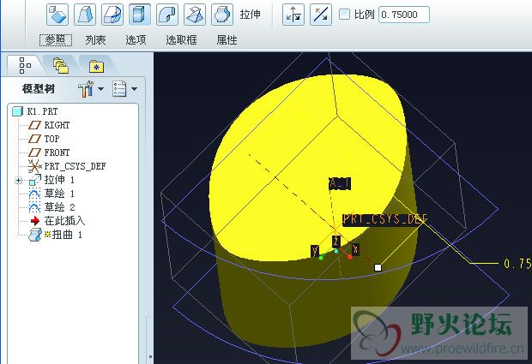
Task: Select 草绘 2 sketch in tree
Action: tap(51, 207)
